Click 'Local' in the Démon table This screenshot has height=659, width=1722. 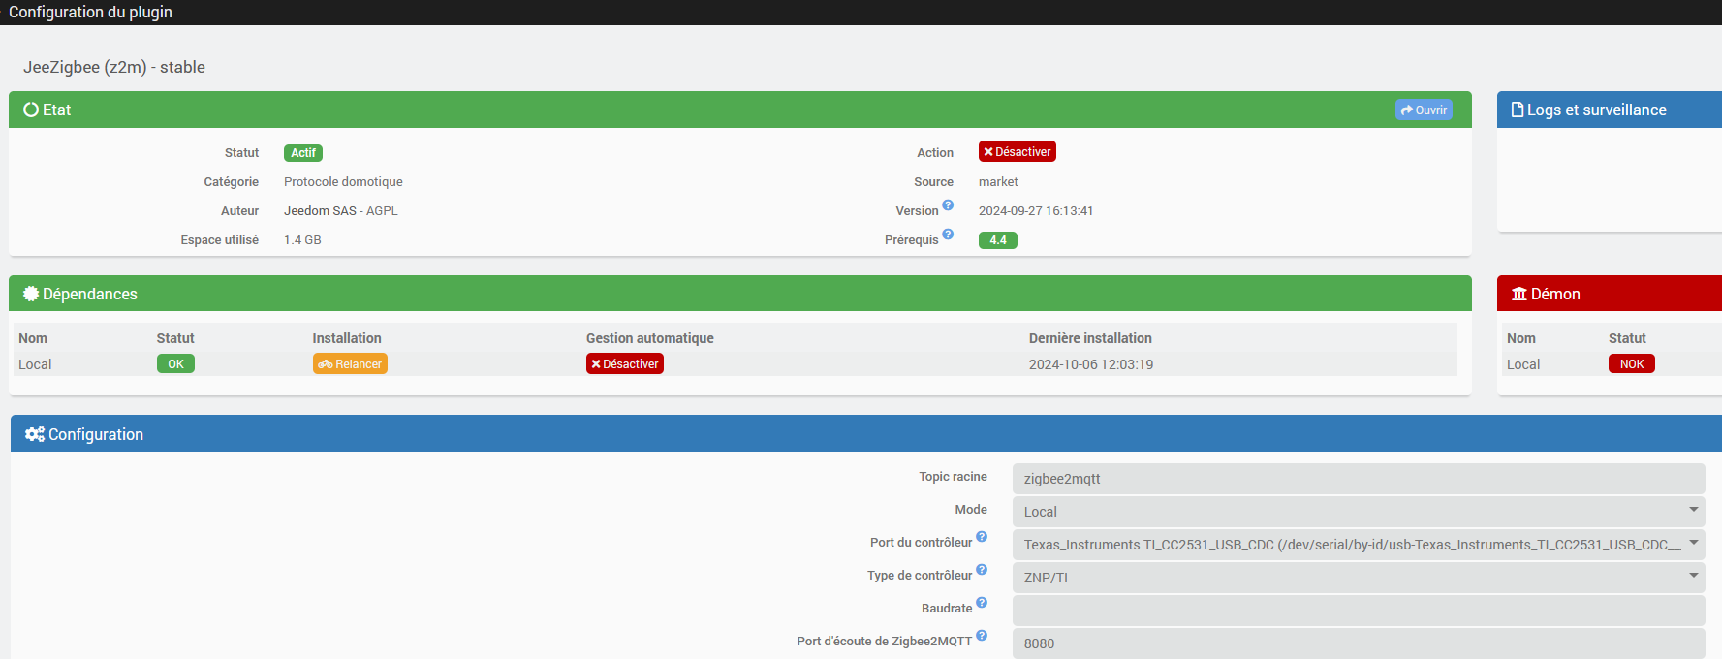pos(1523,364)
